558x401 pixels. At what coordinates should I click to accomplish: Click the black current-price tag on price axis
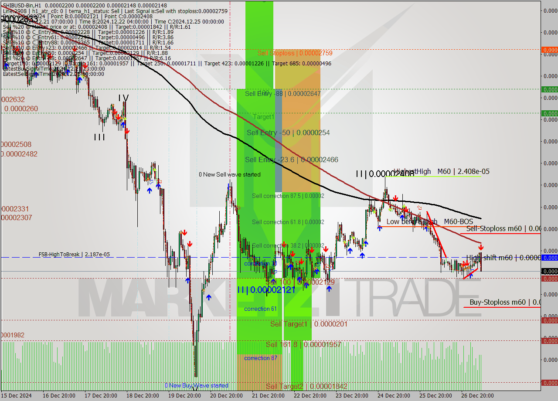tap(550, 271)
